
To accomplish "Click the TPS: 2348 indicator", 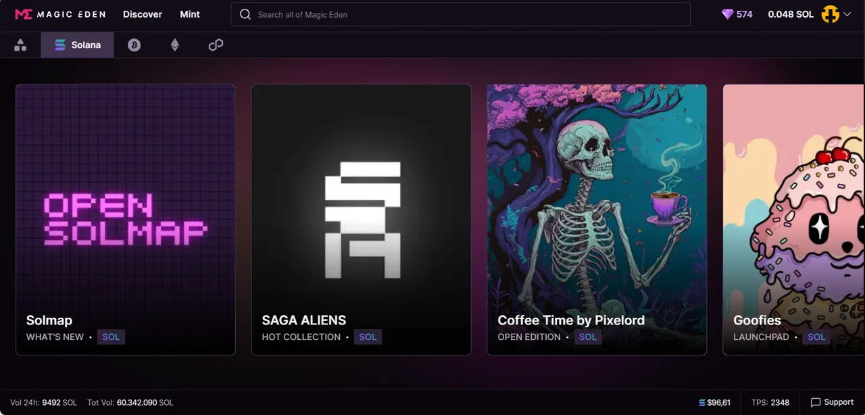I will coord(770,402).
